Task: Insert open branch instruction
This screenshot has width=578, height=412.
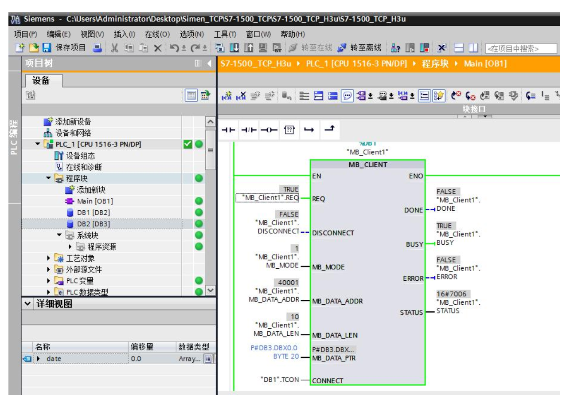Action: (309, 129)
